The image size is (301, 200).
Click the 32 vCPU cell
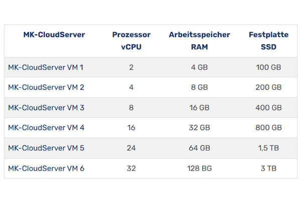(x=131, y=168)
